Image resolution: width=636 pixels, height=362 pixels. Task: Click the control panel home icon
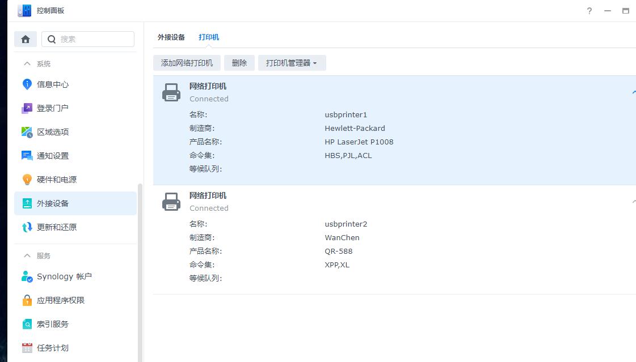26,39
